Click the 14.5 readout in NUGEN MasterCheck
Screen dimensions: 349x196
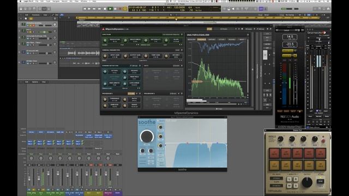(290, 37)
